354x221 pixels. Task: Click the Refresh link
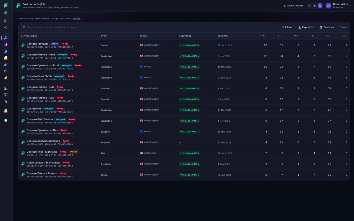point(76,19)
